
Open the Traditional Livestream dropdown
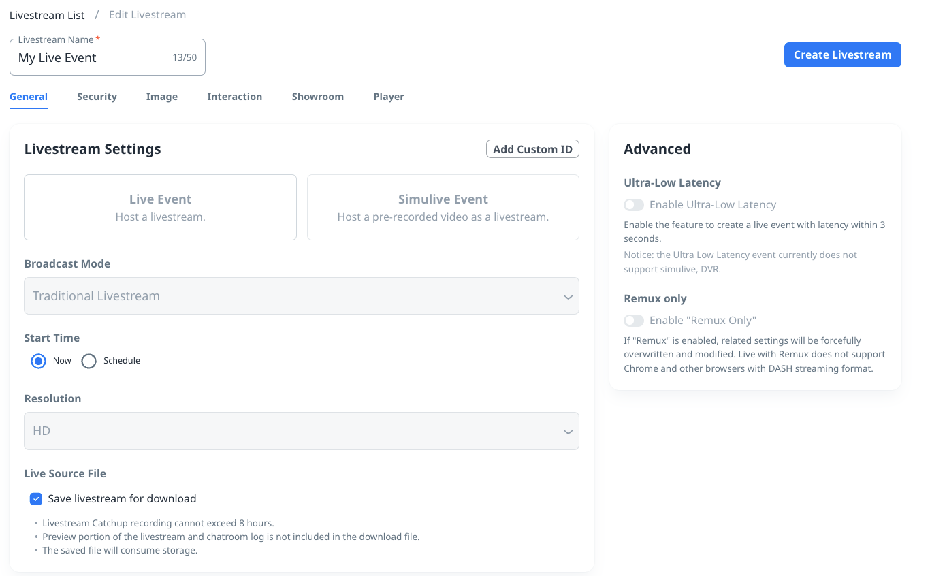[x=301, y=296]
